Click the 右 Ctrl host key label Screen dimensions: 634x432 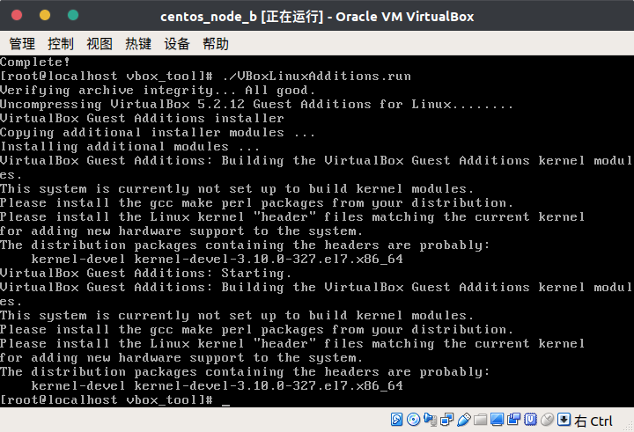(593, 421)
